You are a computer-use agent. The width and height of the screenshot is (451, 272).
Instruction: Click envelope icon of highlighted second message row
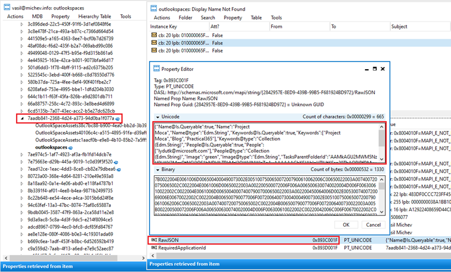pos(153,44)
